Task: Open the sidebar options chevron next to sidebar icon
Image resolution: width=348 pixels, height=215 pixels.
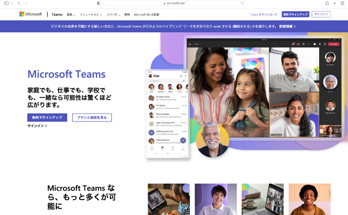Action: click(x=12, y=3)
